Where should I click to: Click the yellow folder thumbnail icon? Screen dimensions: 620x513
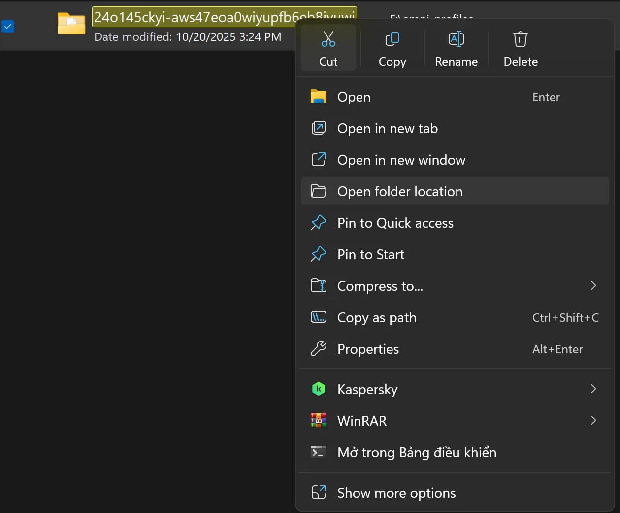(x=71, y=24)
